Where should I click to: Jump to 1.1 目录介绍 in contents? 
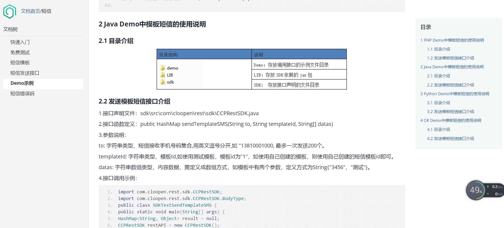(x=438, y=49)
